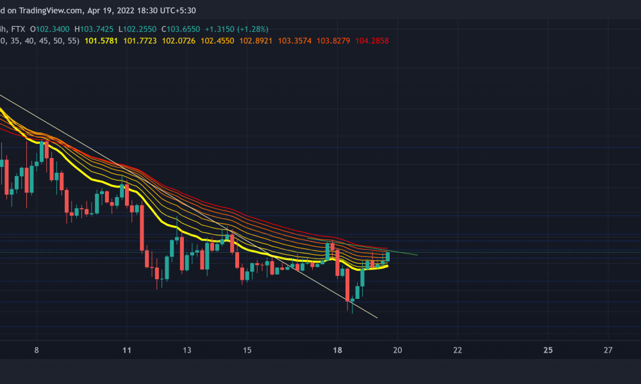
Task: Click the low price value L102.2550
Action: click(137, 29)
